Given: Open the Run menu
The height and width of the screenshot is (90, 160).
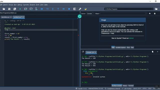Looking at the screenshot, I should pos(15,5).
